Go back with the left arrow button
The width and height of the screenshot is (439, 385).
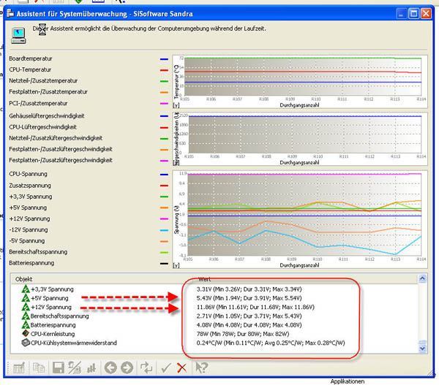[x=110, y=367]
